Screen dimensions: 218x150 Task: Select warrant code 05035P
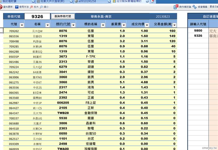click(14, 57)
